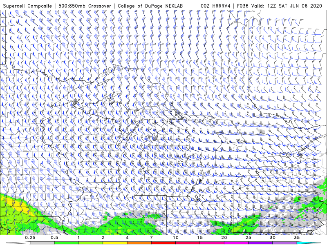This screenshot has height=245, width=327.
Task: Click the '2' legend value
Action: tap(103, 238)
